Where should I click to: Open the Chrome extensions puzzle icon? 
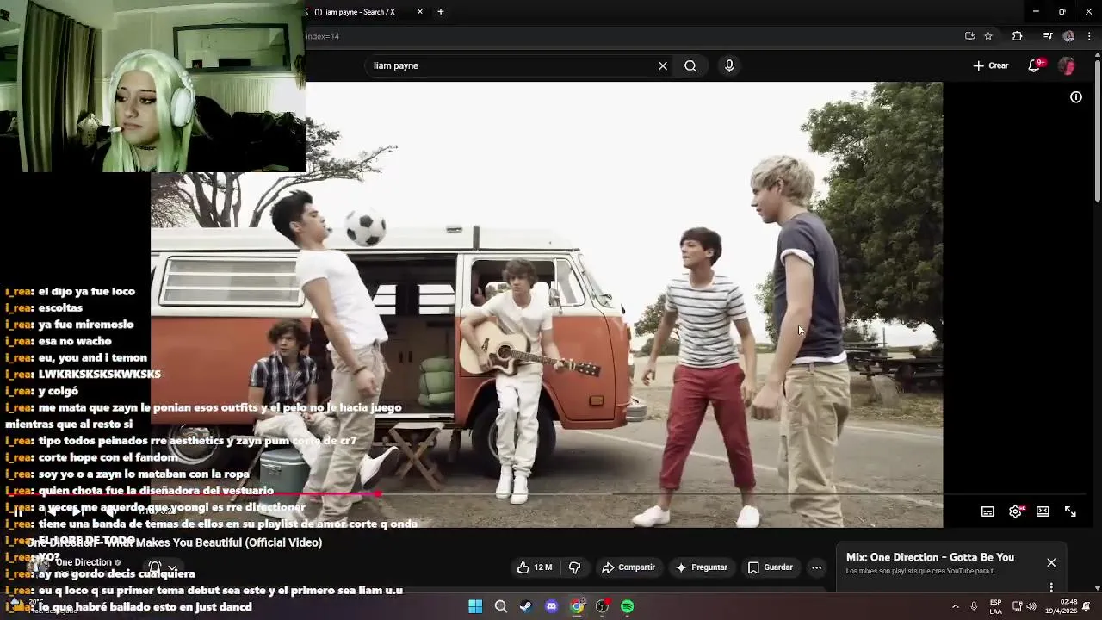(x=1018, y=36)
